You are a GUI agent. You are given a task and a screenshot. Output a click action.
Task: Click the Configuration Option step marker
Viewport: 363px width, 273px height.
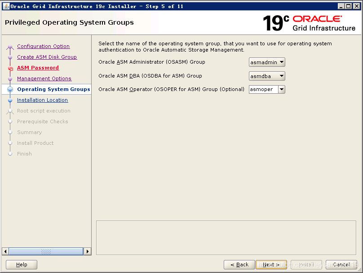tap(10, 47)
